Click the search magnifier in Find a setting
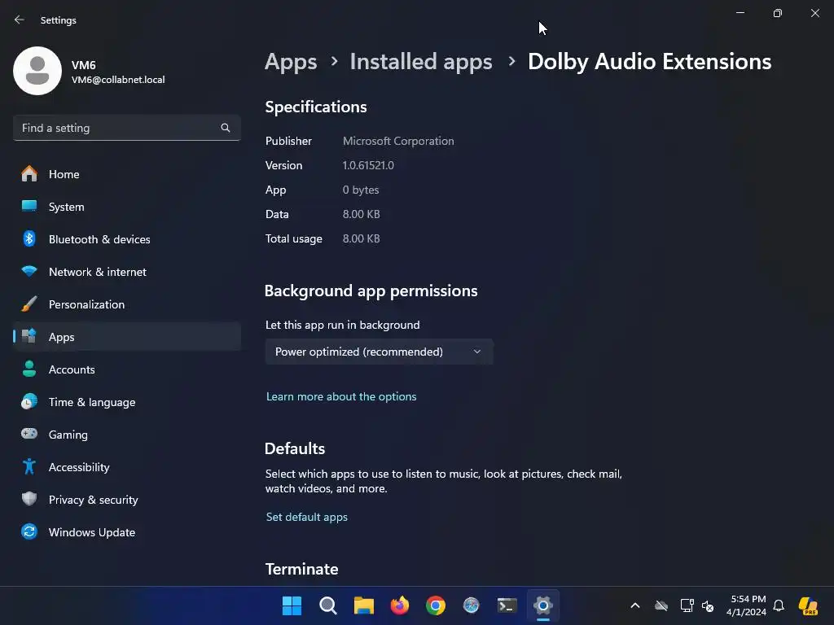This screenshot has height=625, width=834. click(x=226, y=128)
